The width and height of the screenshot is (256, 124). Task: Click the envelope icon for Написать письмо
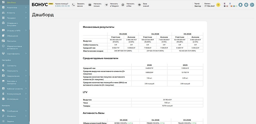tap(90, 5)
